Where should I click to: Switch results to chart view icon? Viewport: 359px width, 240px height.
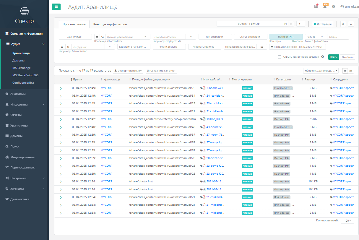(351, 71)
